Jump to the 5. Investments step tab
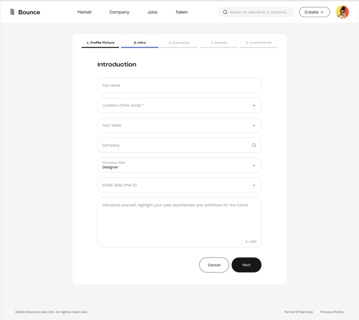Screen dimensions: 359x320 point(259,43)
